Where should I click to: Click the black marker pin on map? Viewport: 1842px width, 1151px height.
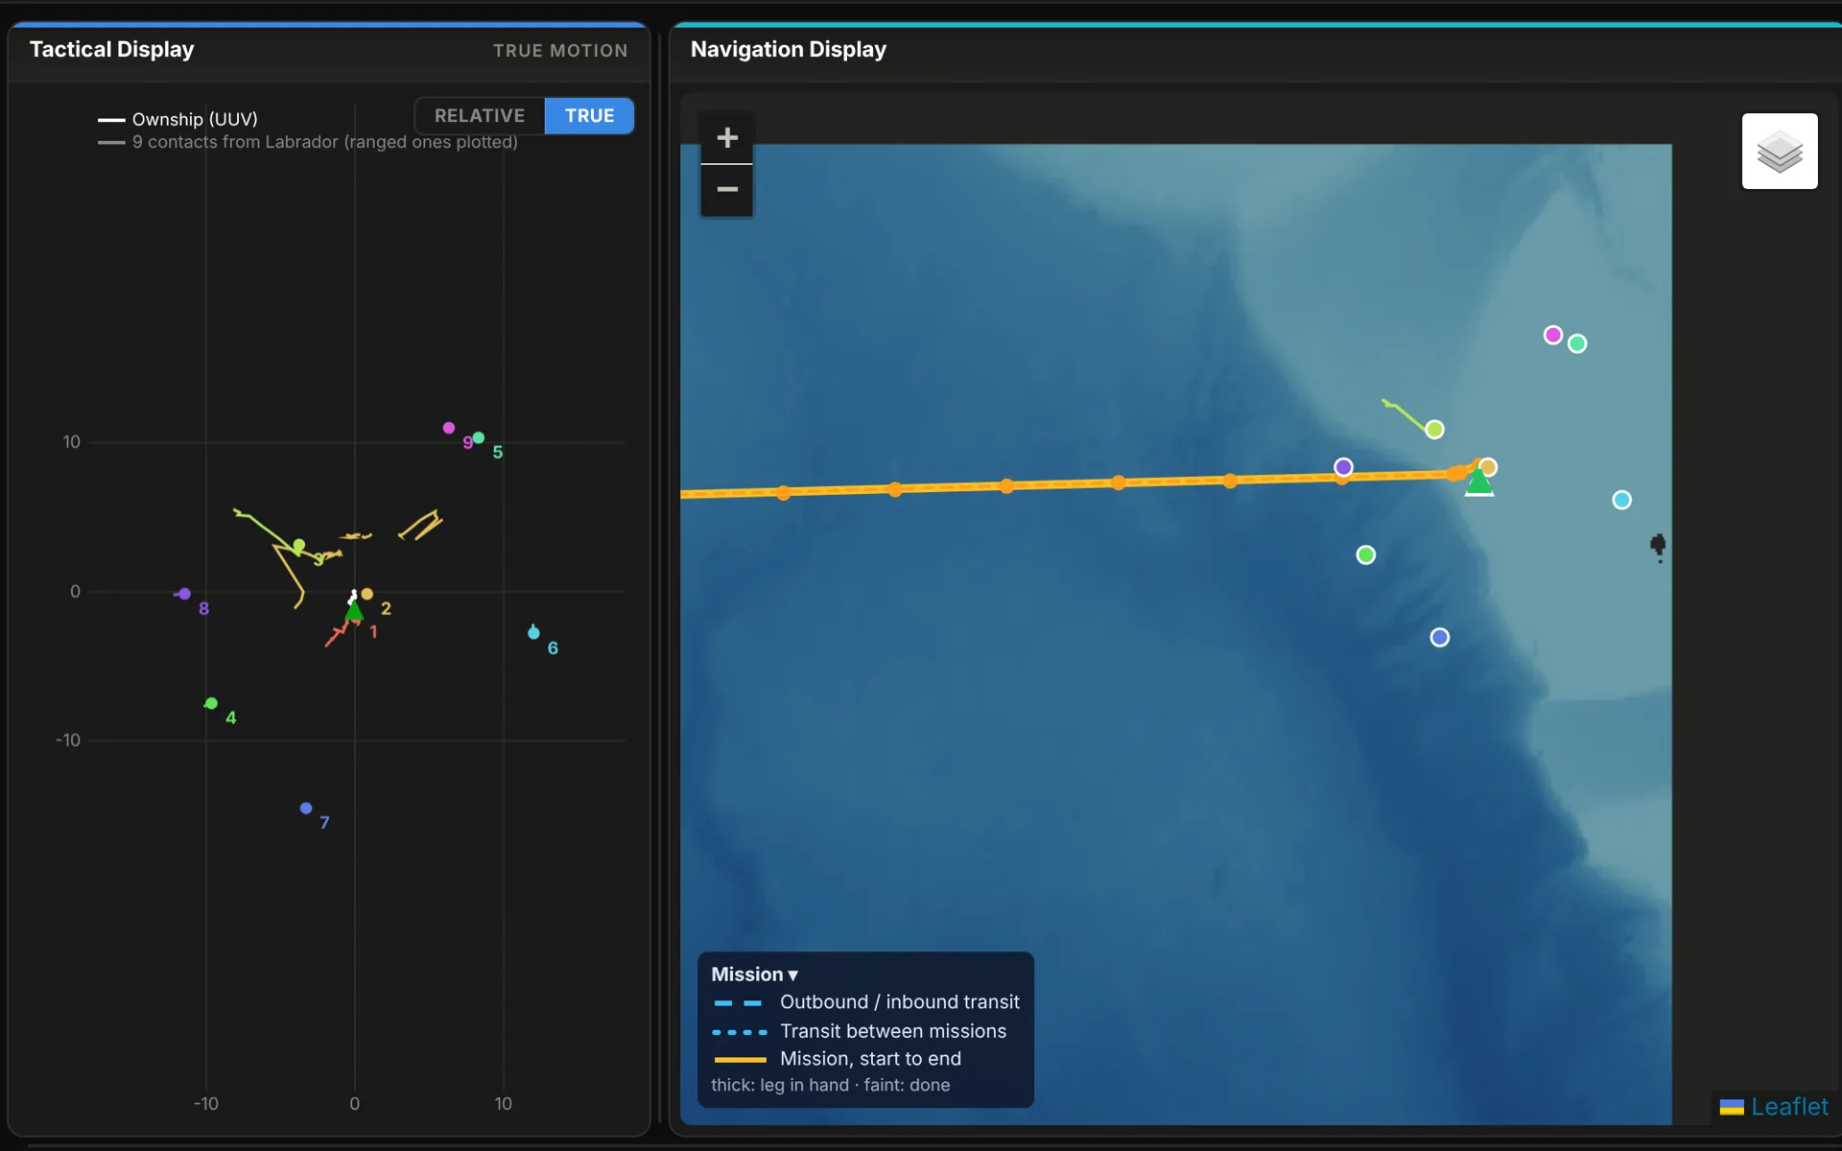click(x=1658, y=547)
